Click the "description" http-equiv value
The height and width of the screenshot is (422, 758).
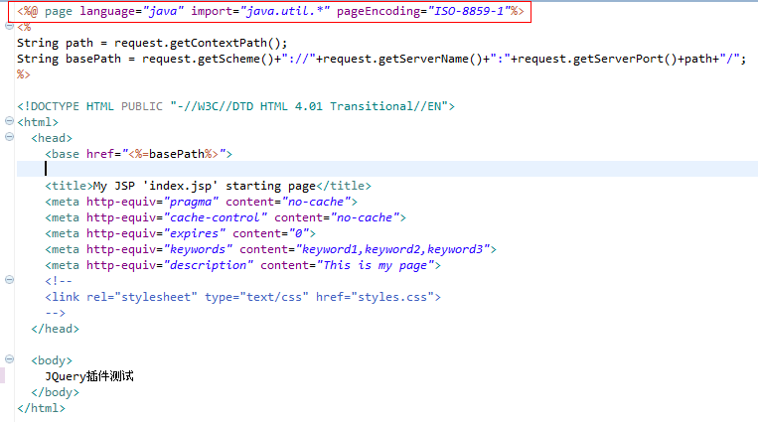click(208, 265)
